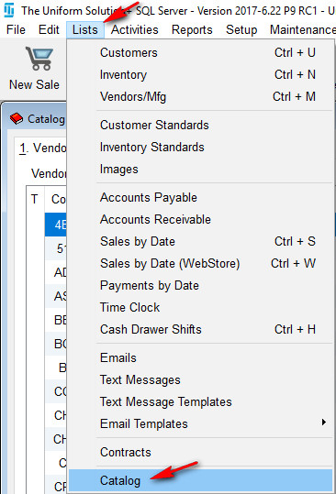Click the New Sale shopping cart icon
This screenshot has height=494, width=336.
(x=39, y=59)
